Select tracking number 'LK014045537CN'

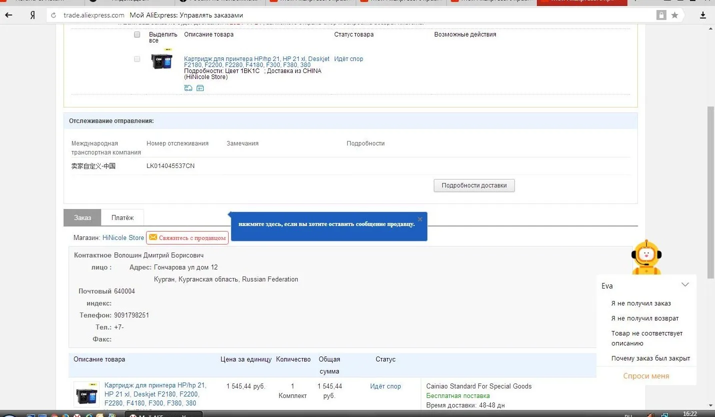pos(171,166)
